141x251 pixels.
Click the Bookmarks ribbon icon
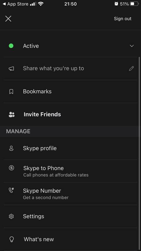click(11, 92)
